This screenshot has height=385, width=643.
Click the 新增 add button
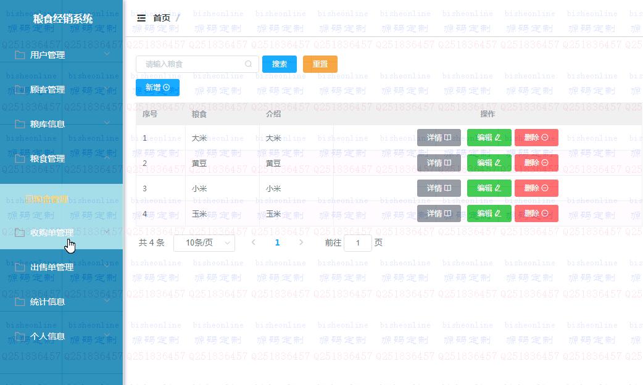point(157,88)
